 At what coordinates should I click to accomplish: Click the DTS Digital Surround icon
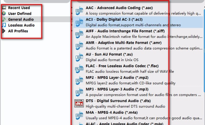79,103
